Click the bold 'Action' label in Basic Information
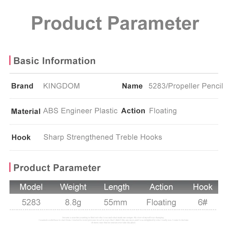The image size is (230, 230). (x=133, y=111)
